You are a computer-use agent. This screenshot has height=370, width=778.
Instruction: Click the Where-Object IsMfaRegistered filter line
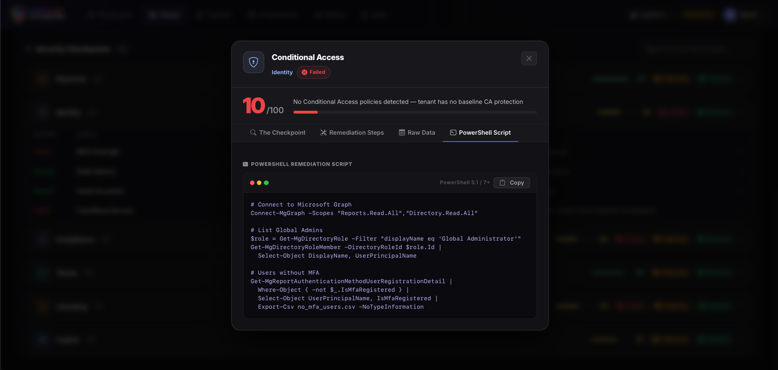pos(334,290)
